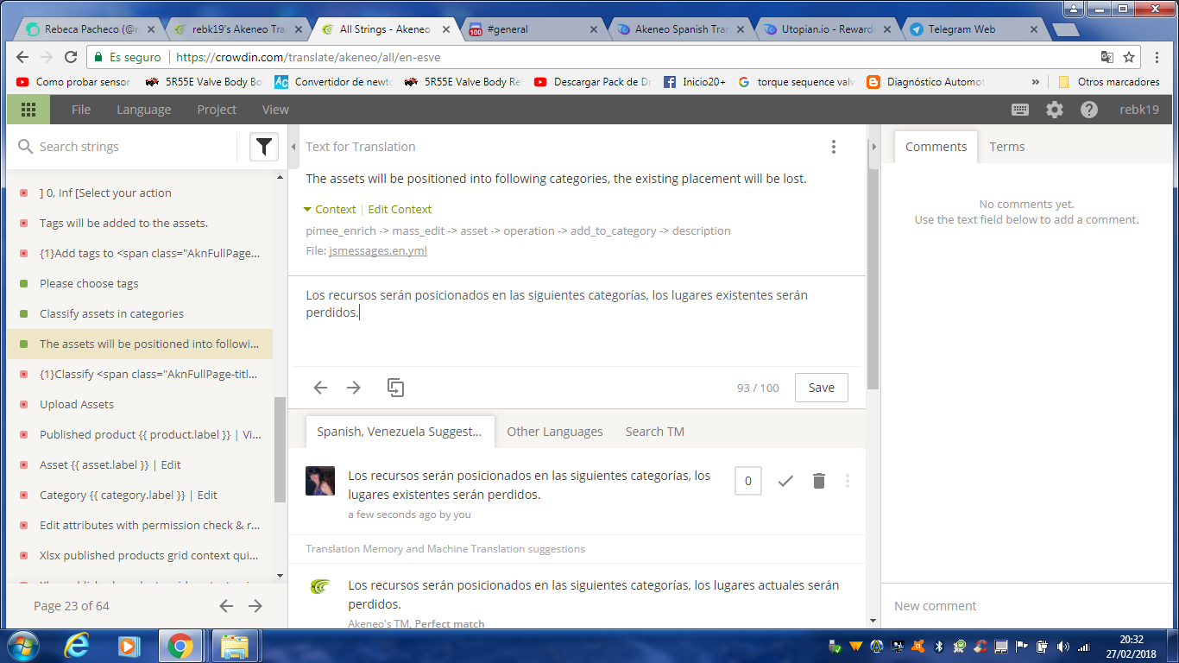This screenshot has width=1179, height=663.
Task: Open the Language menu
Action: coord(144,110)
